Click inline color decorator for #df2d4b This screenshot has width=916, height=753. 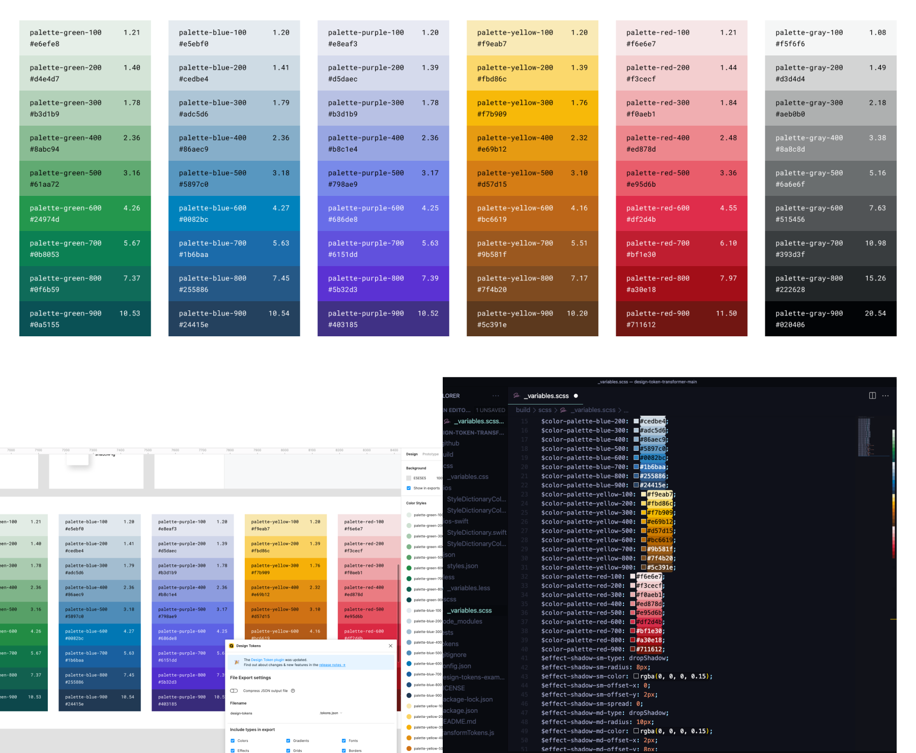(633, 622)
